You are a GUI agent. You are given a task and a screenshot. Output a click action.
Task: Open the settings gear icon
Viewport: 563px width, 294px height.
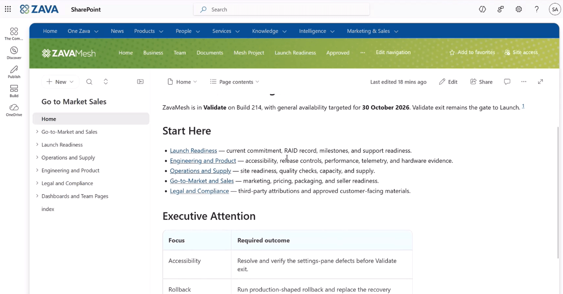tap(519, 9)
